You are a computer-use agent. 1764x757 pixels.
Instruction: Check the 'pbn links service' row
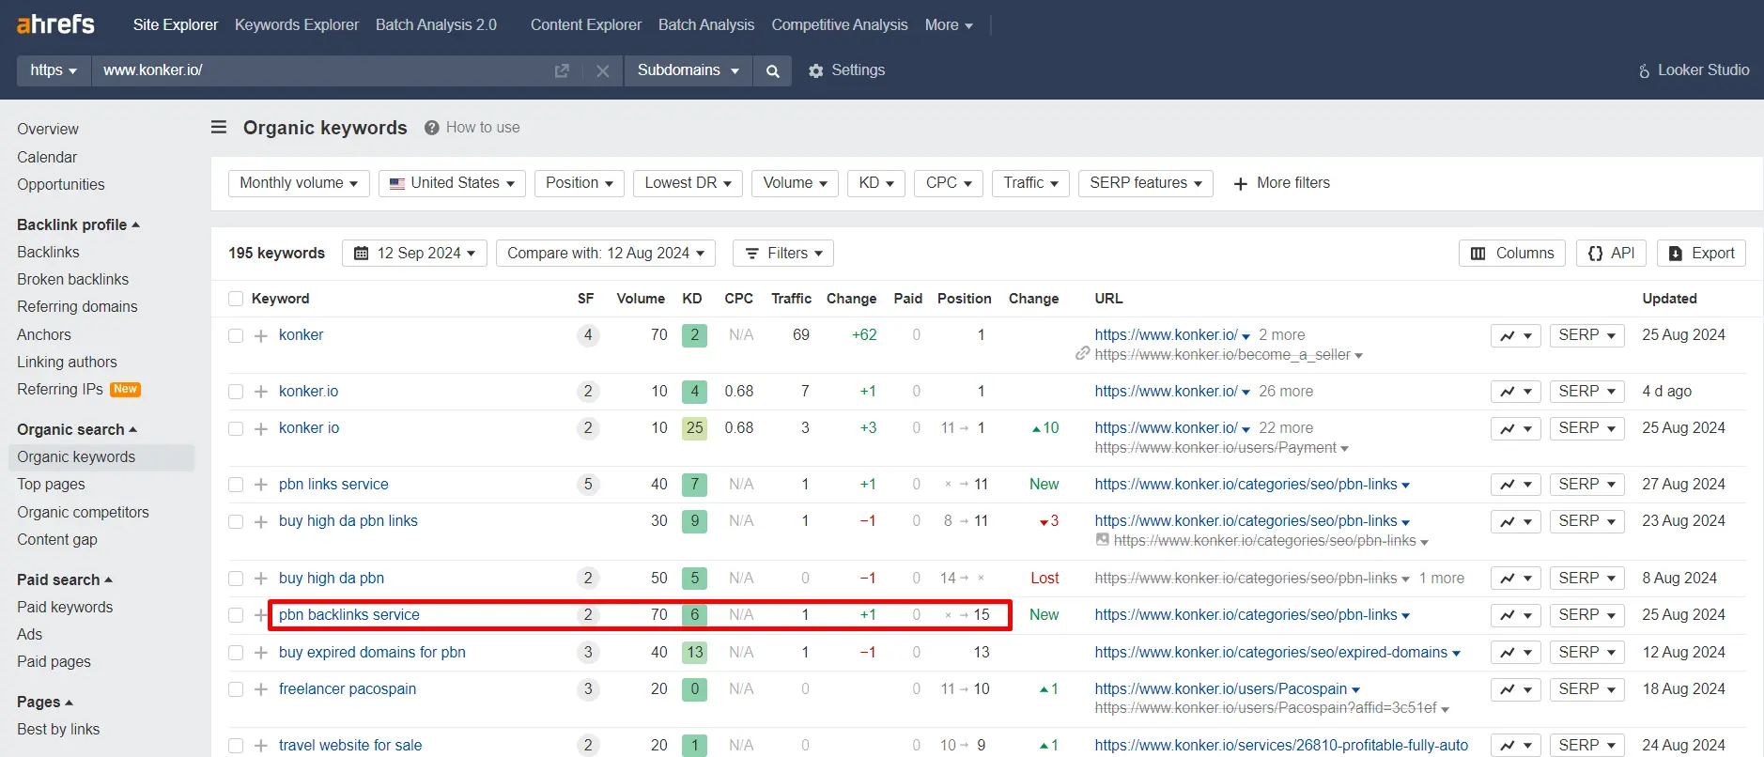click(x=236, y=485)
